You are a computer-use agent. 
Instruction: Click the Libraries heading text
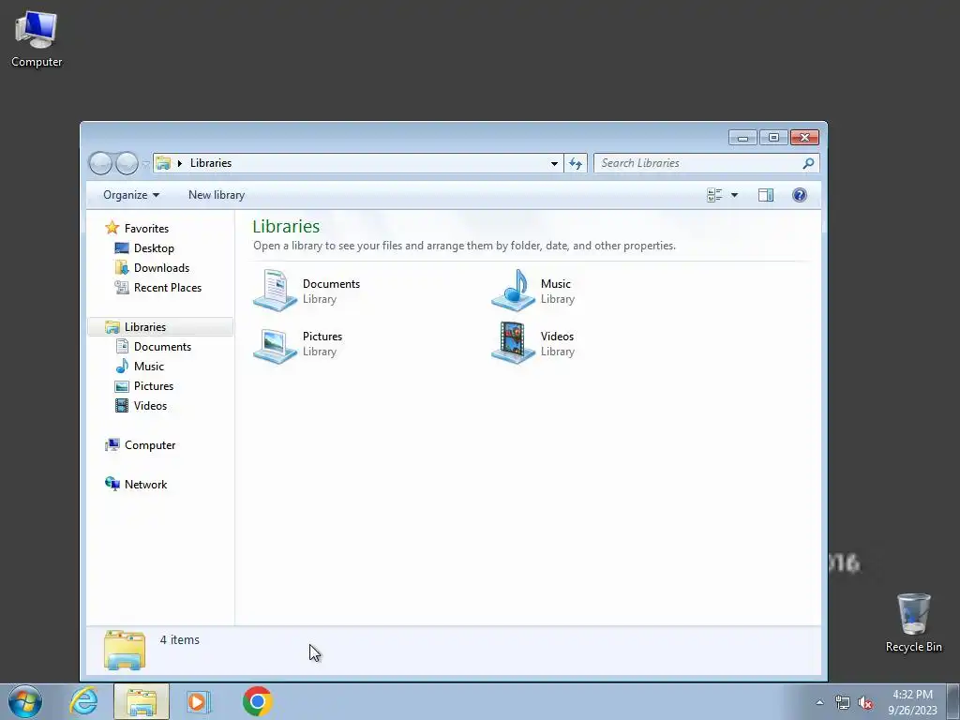286,226
